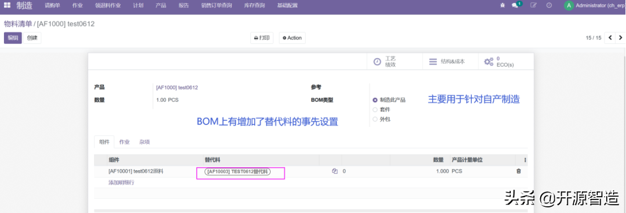
Task: Open the 领退料作业 menu
Action: [107, 6]
